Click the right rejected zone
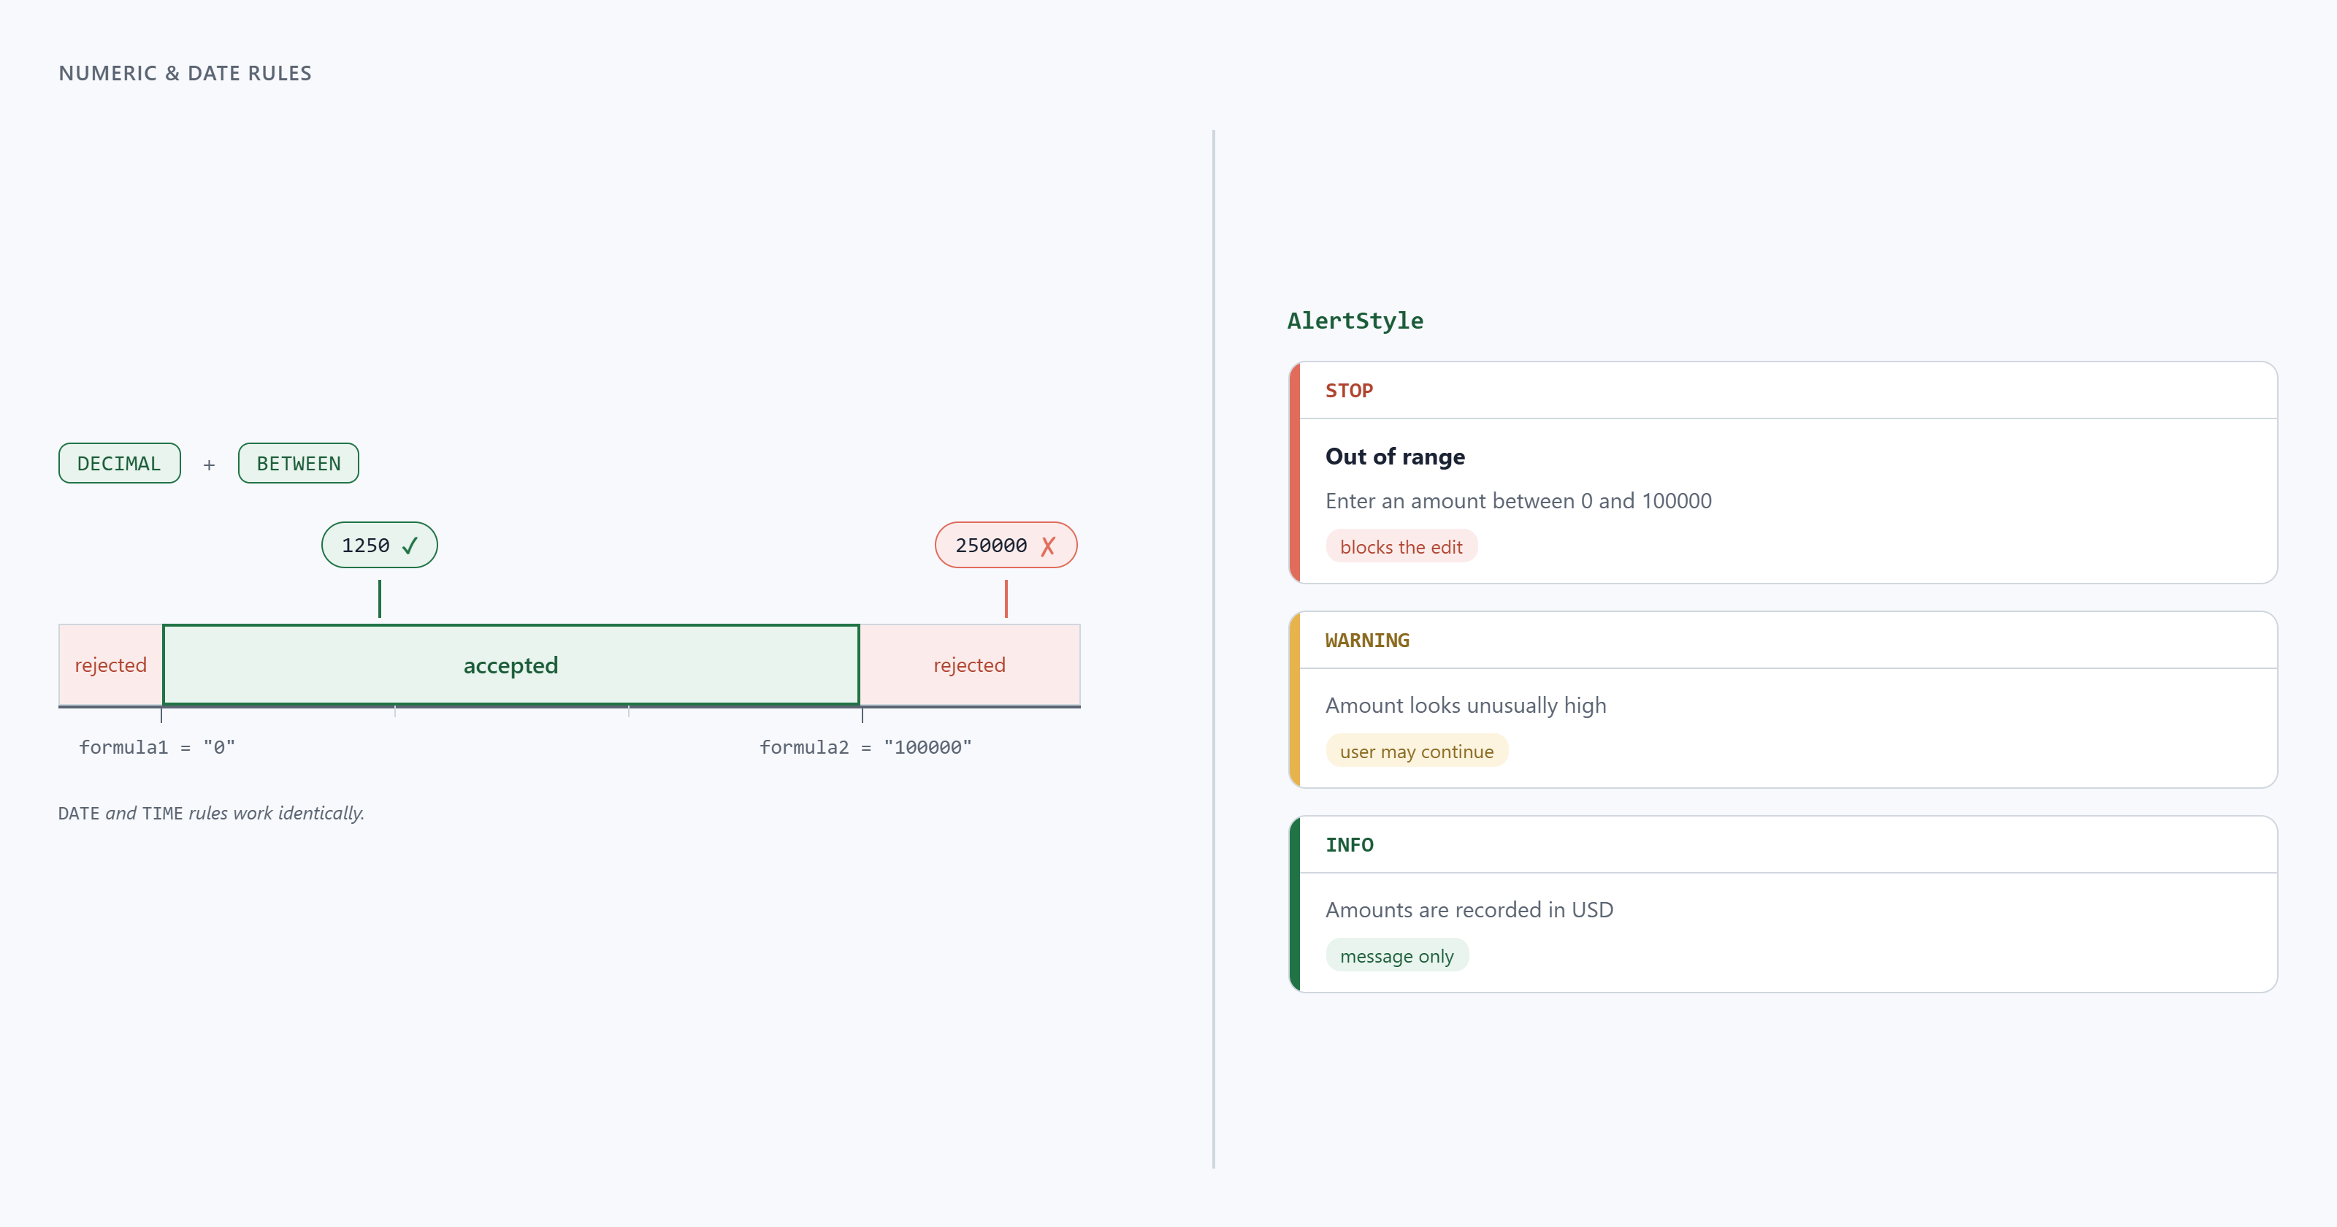 970,665
